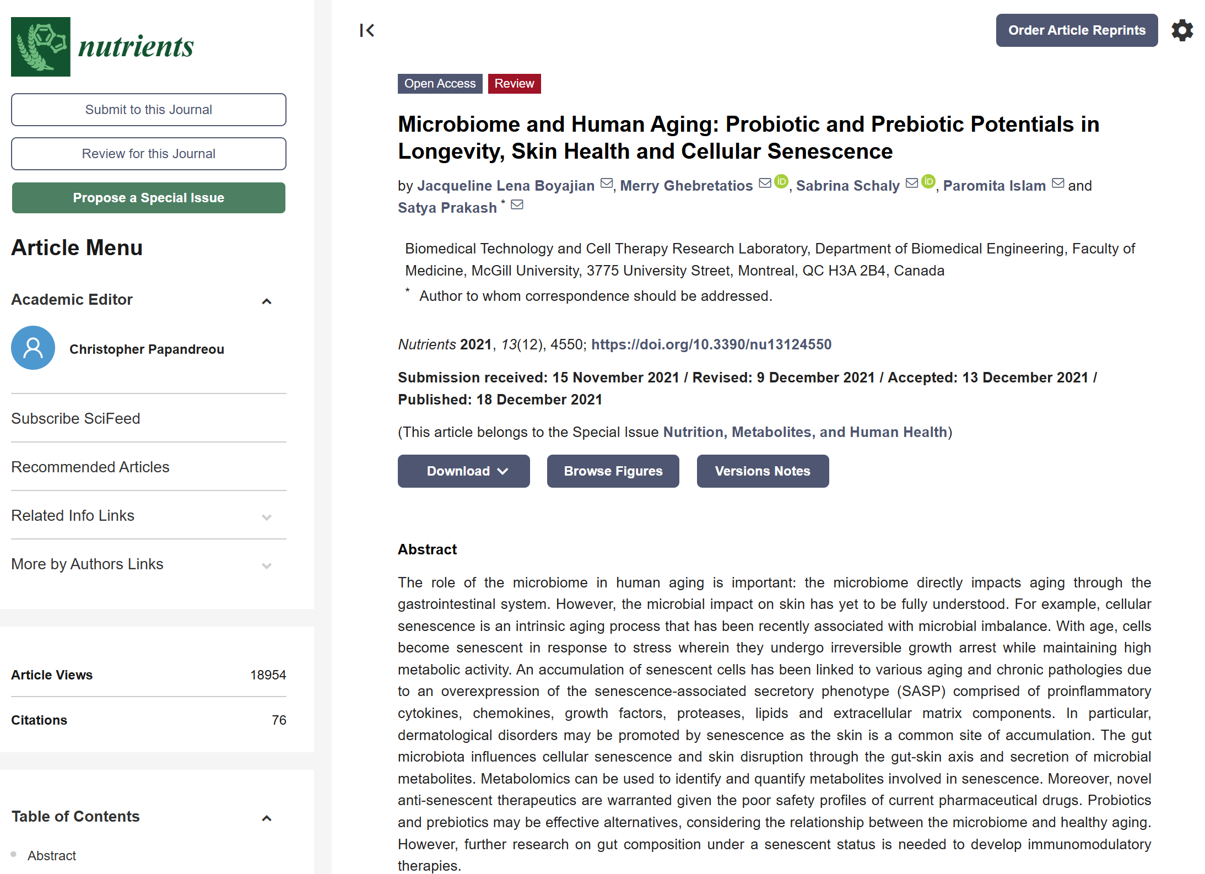Collapse the Table of Contents section

(x=267, y=818)
